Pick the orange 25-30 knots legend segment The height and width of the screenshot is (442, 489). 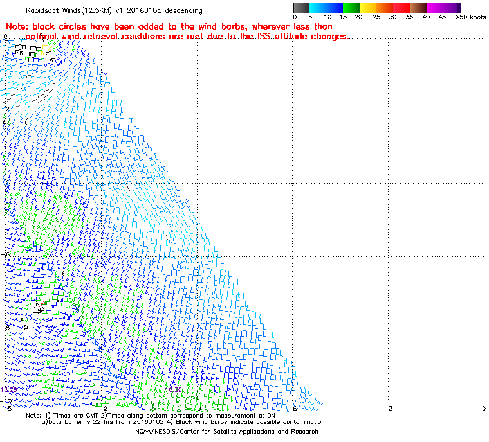pyautogui.click(x=385, y=8)
